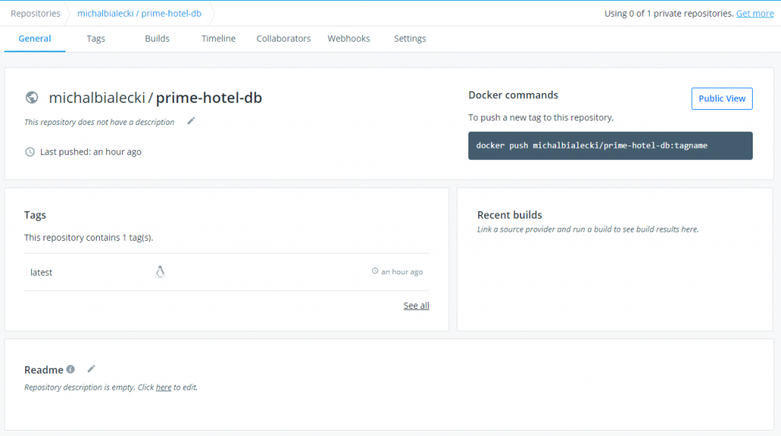
Task: Open michalbialecki / prime-hotel-db breadcrumb link
Action: point(140,14)
